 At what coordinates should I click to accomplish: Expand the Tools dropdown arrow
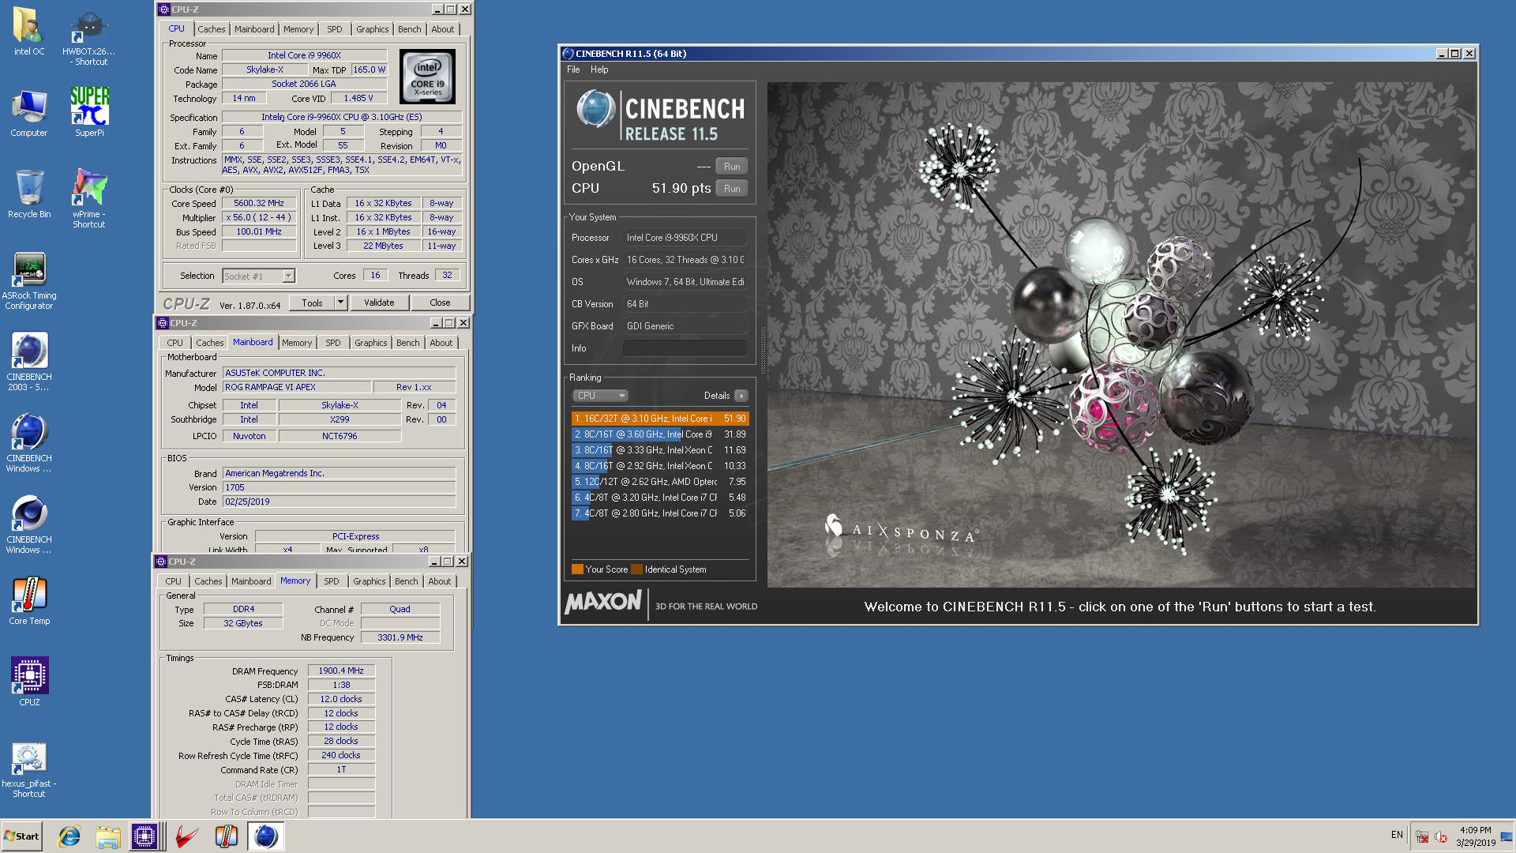(x=341, y=302)
